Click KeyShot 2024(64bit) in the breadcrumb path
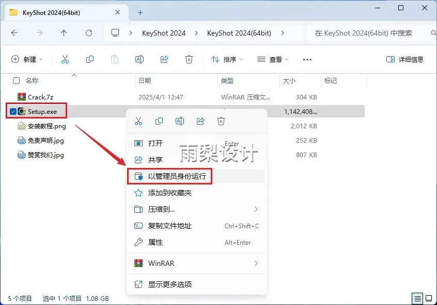The height and width of the screenshot is (305, 437). (x=239, y=33)
